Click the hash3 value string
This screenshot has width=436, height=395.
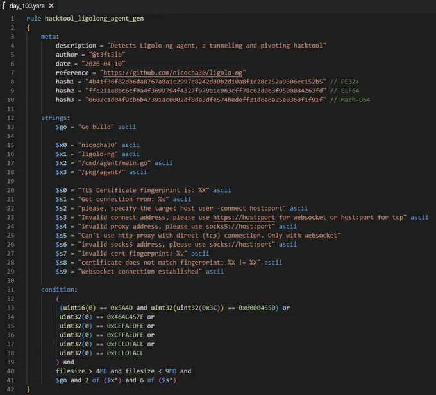(x=205, y=100)
